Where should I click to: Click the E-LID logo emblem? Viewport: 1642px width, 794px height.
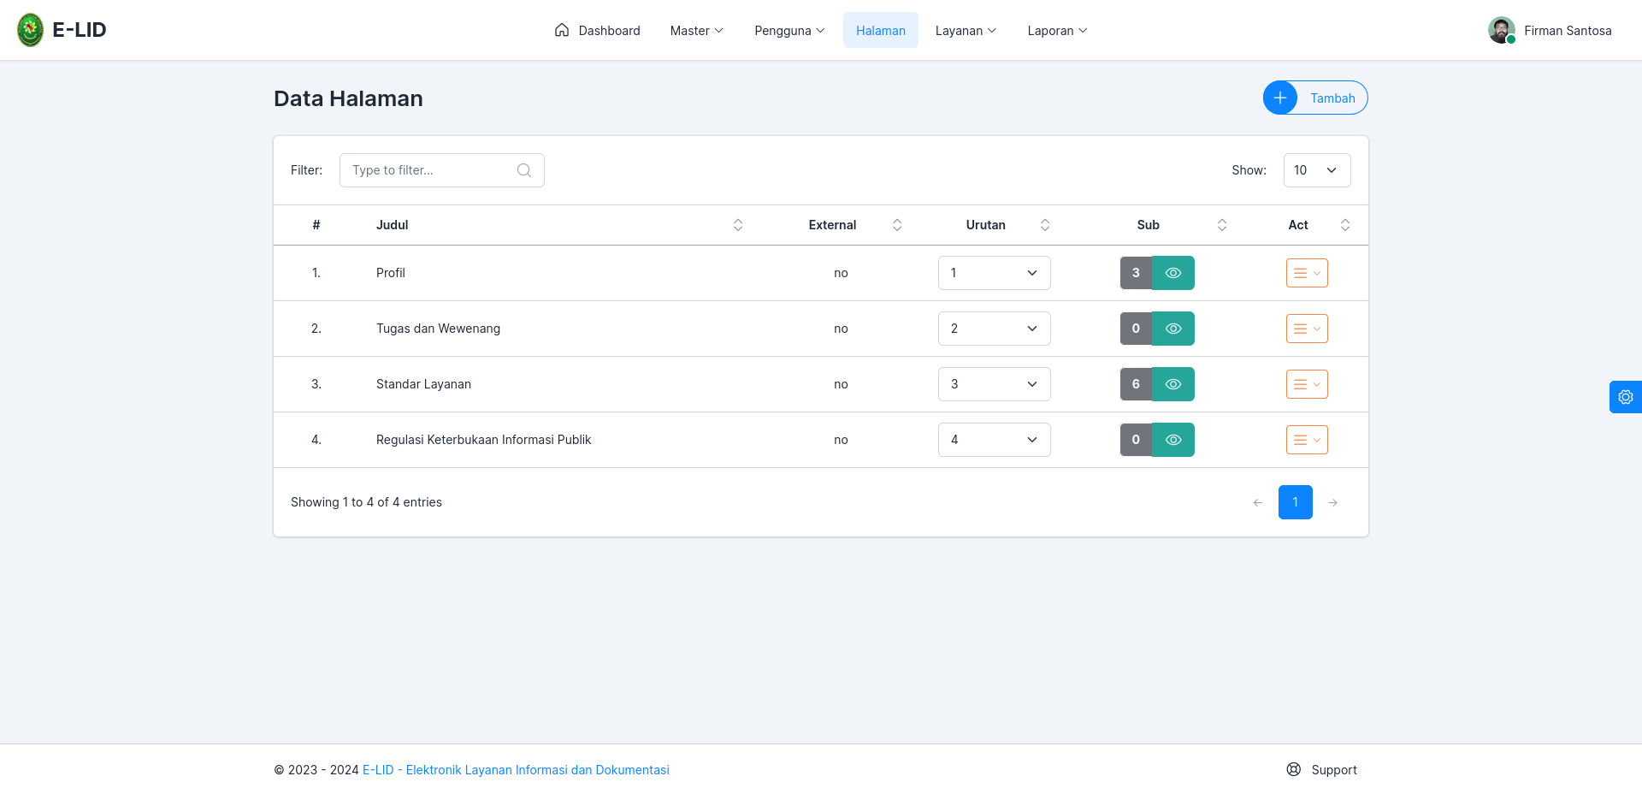pos(31,30)
